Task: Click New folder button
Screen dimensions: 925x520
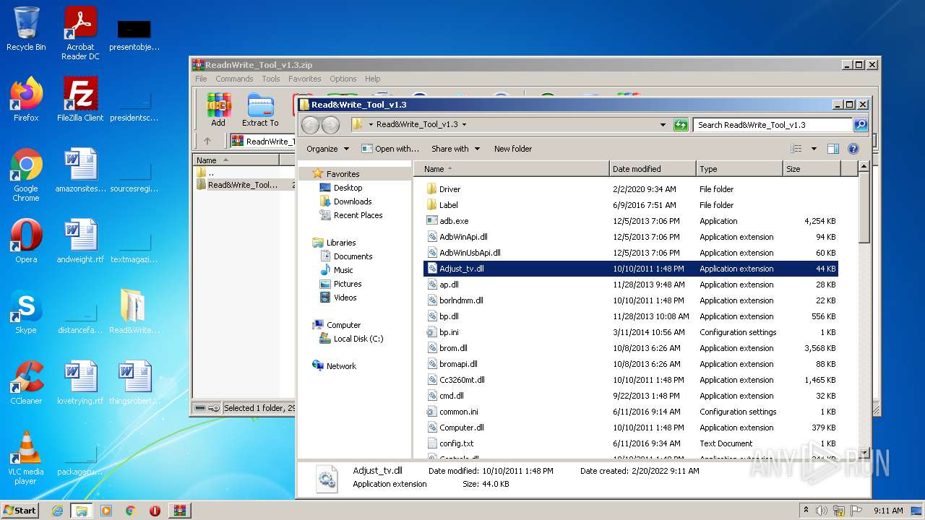Action: [x=513, y=149]
